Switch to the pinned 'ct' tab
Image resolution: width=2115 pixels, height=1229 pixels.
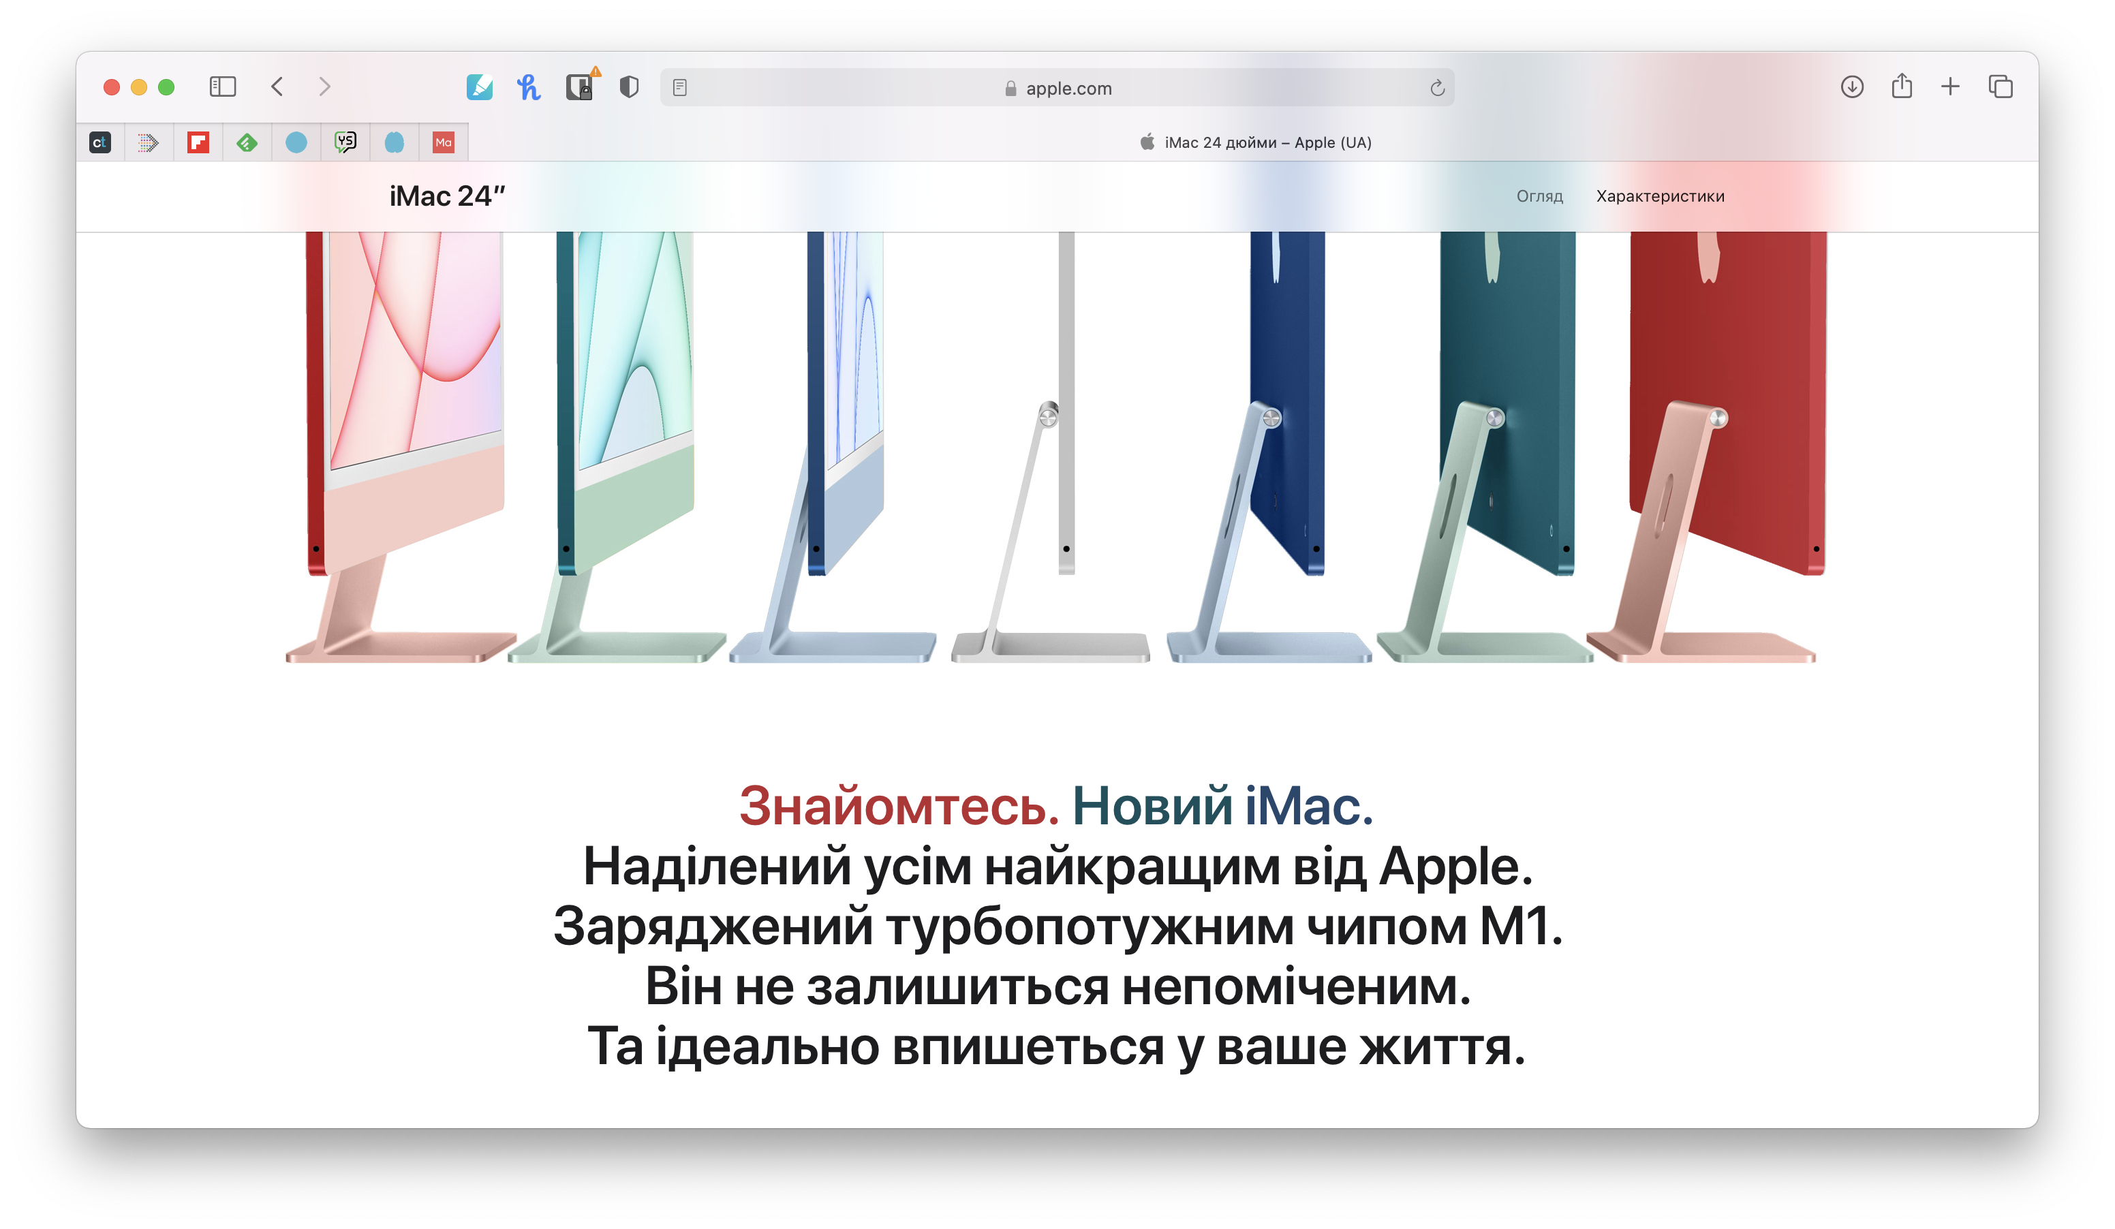tap(100, 142)
